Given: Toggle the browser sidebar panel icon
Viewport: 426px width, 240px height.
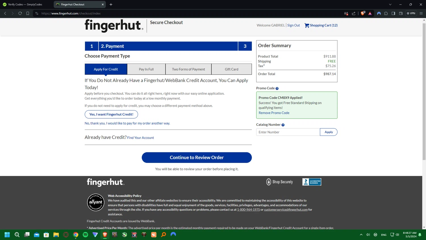Looking at the screenshot, I should point(393,13).
